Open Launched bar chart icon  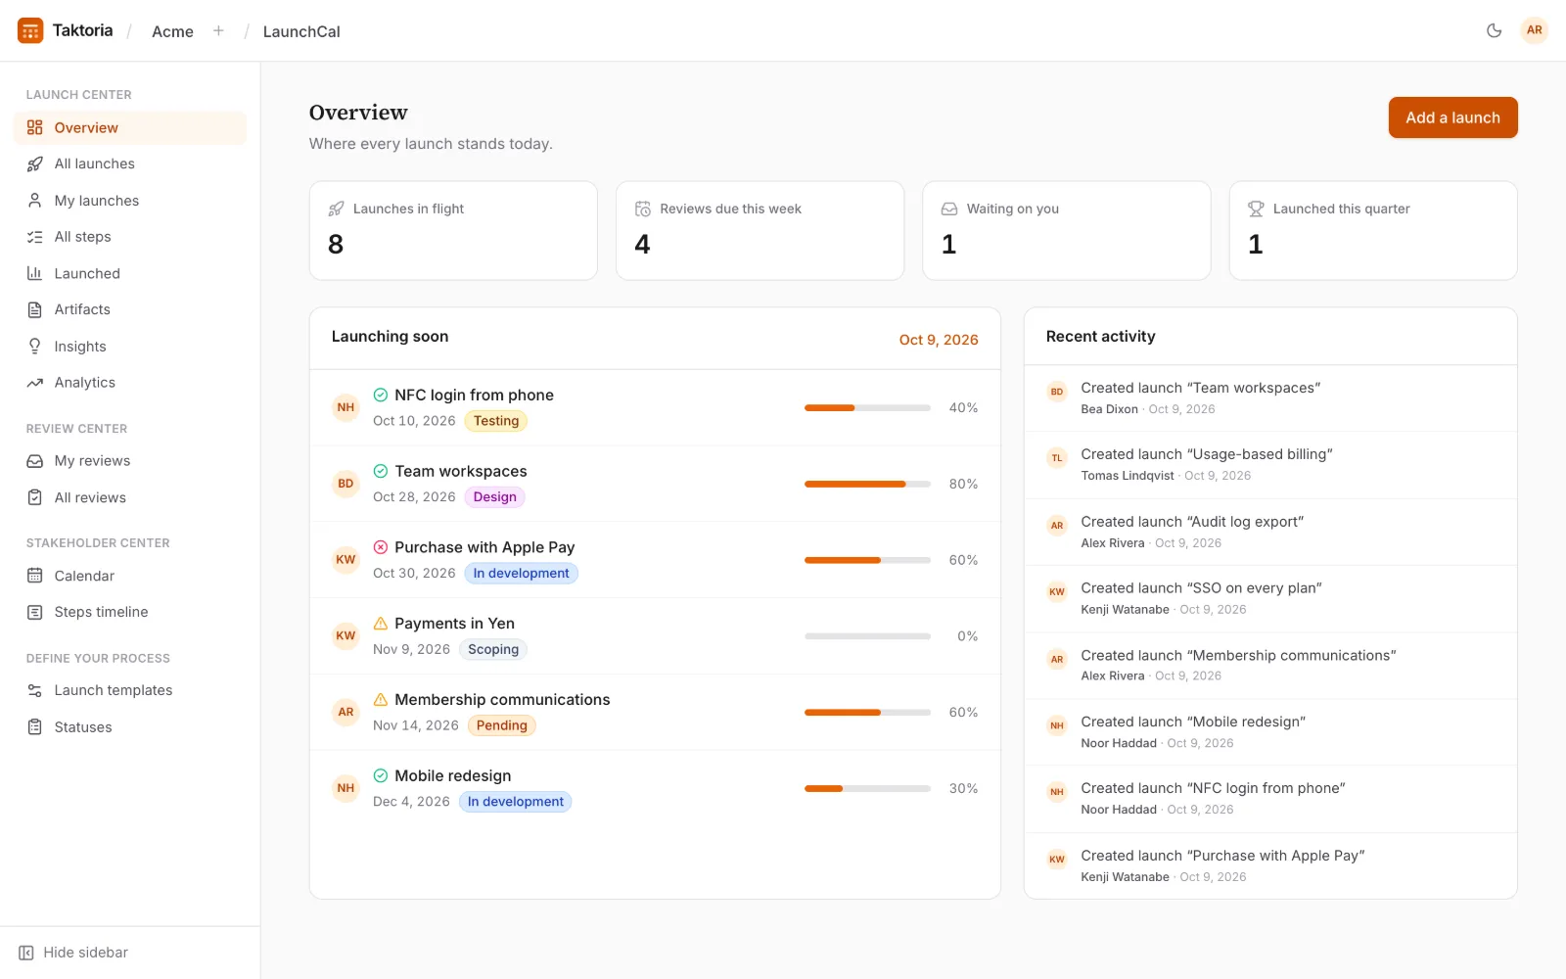point(35,273)
